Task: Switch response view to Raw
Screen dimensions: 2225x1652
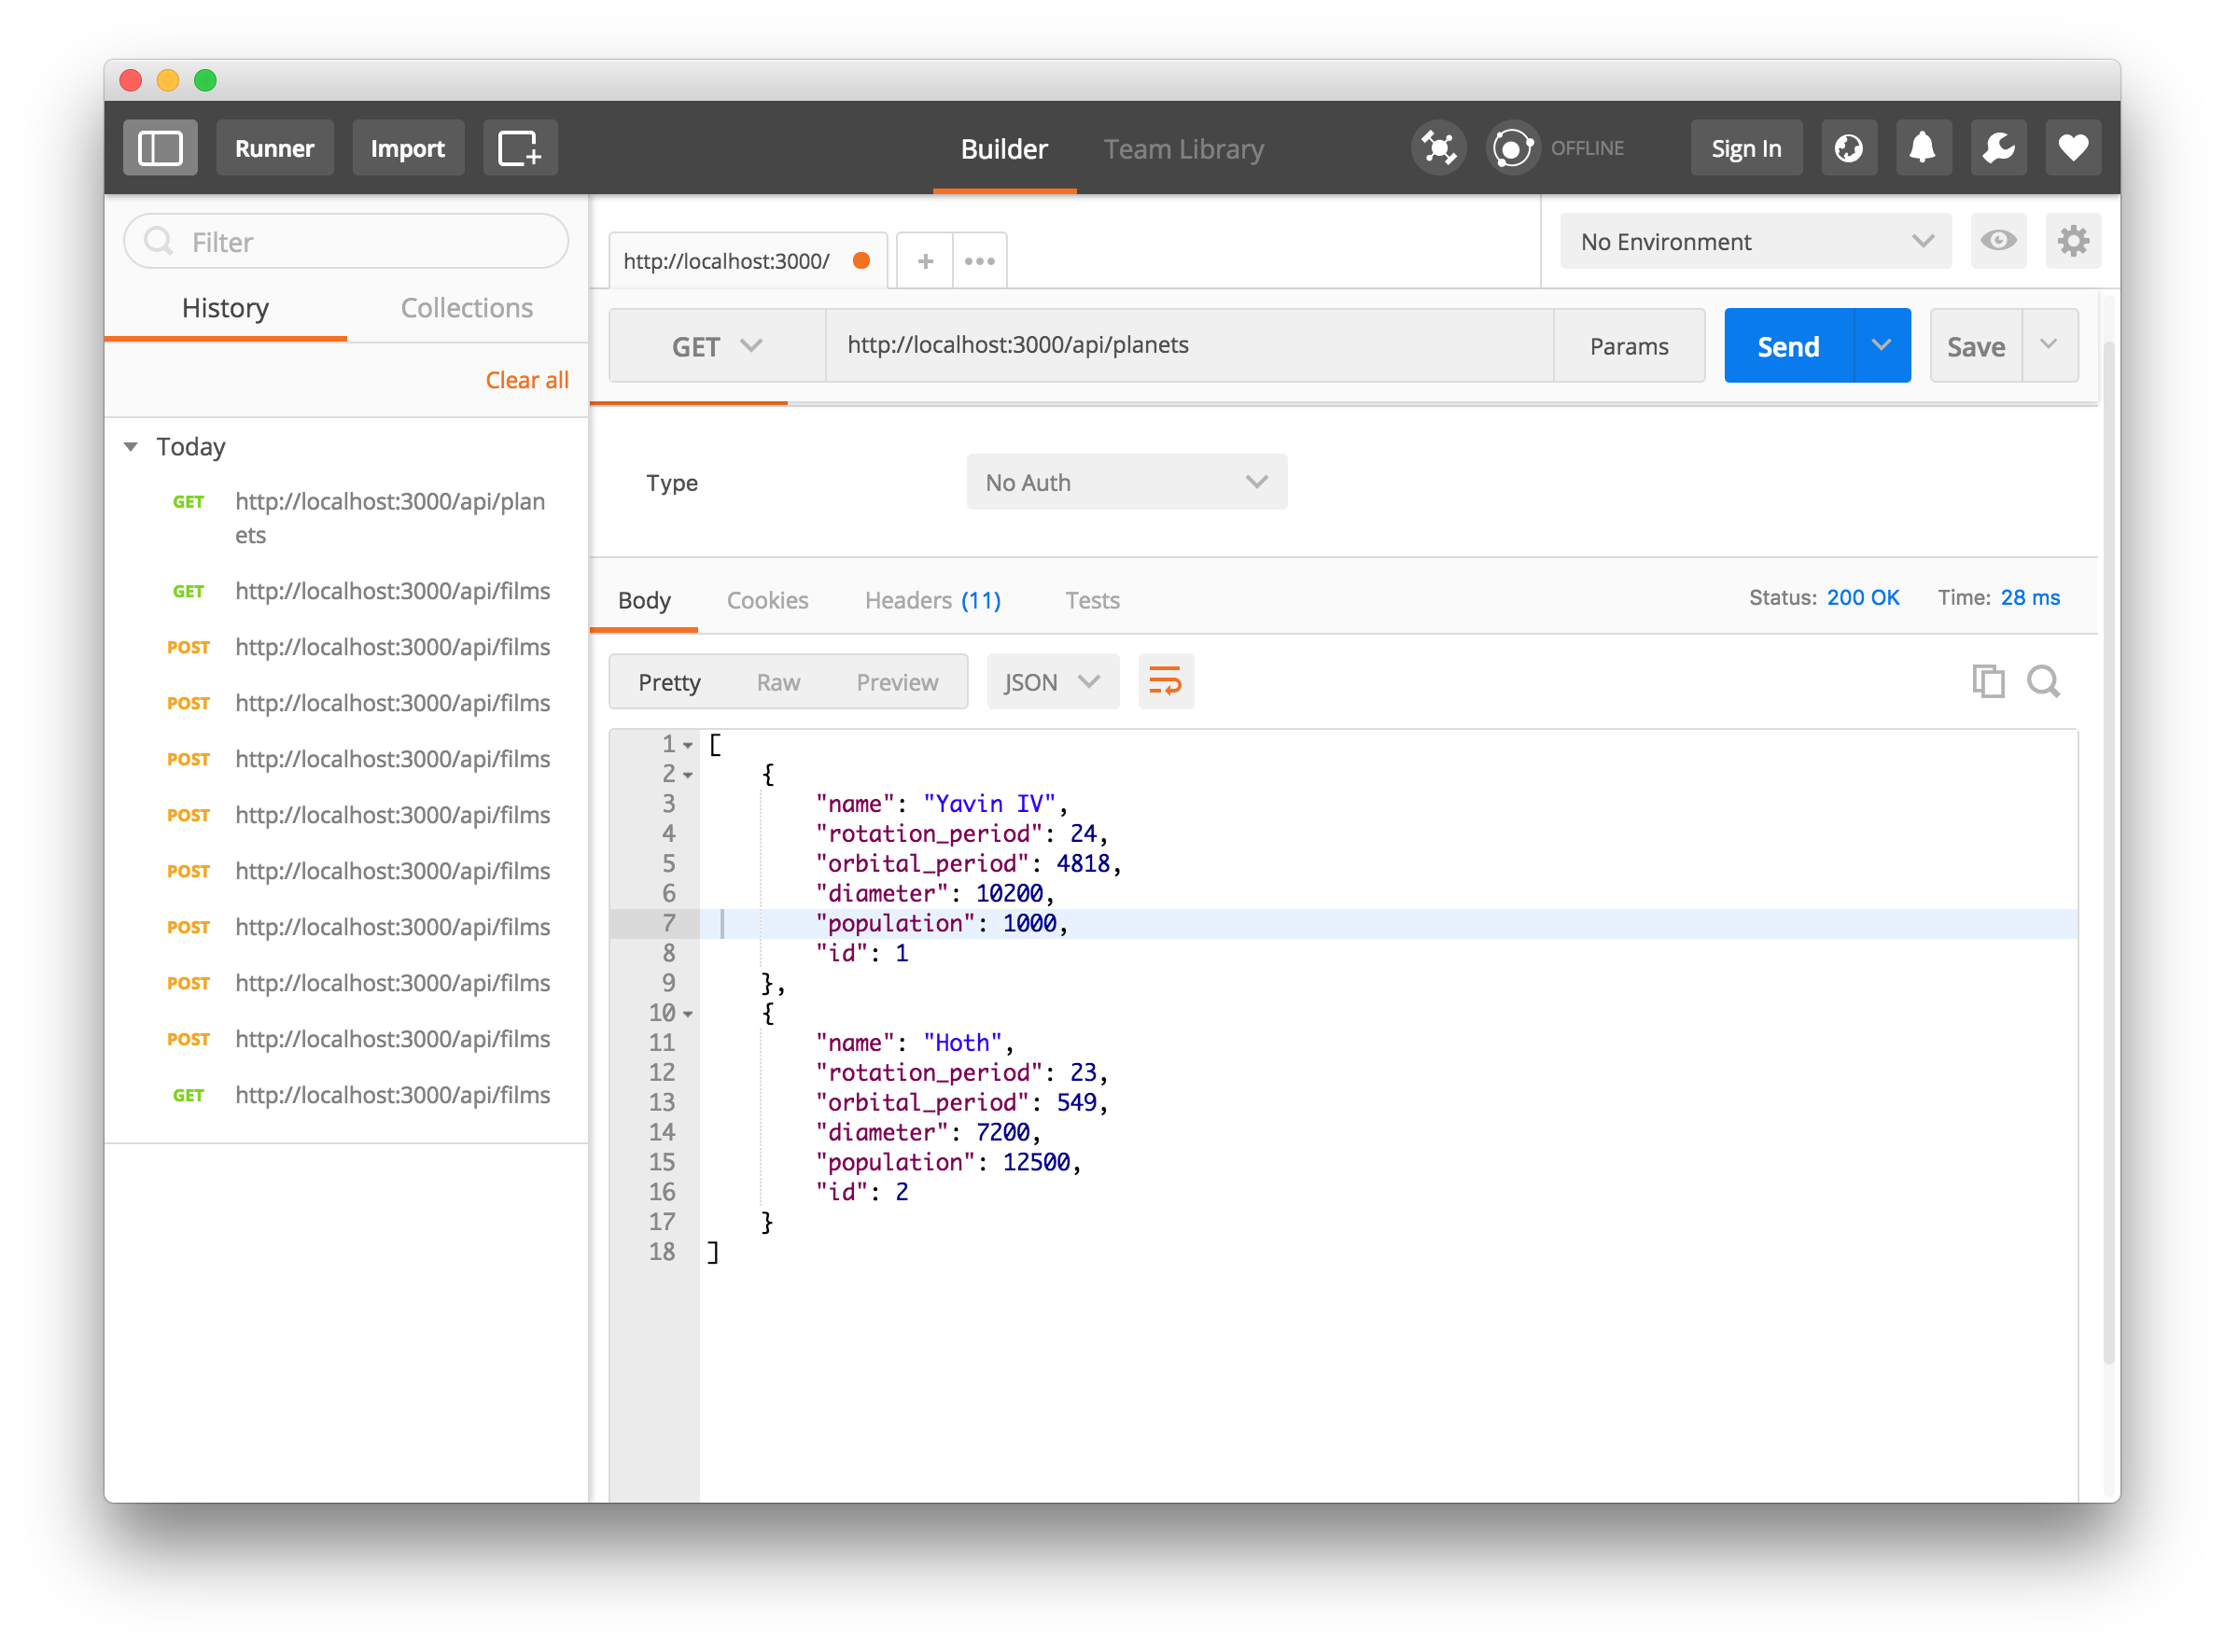Action: click(x=778, y=682)
